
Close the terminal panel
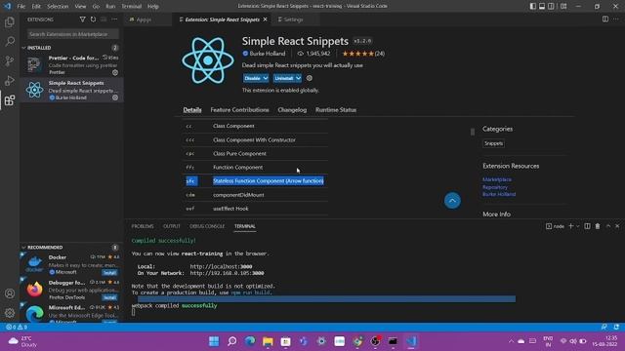point(617,226)
